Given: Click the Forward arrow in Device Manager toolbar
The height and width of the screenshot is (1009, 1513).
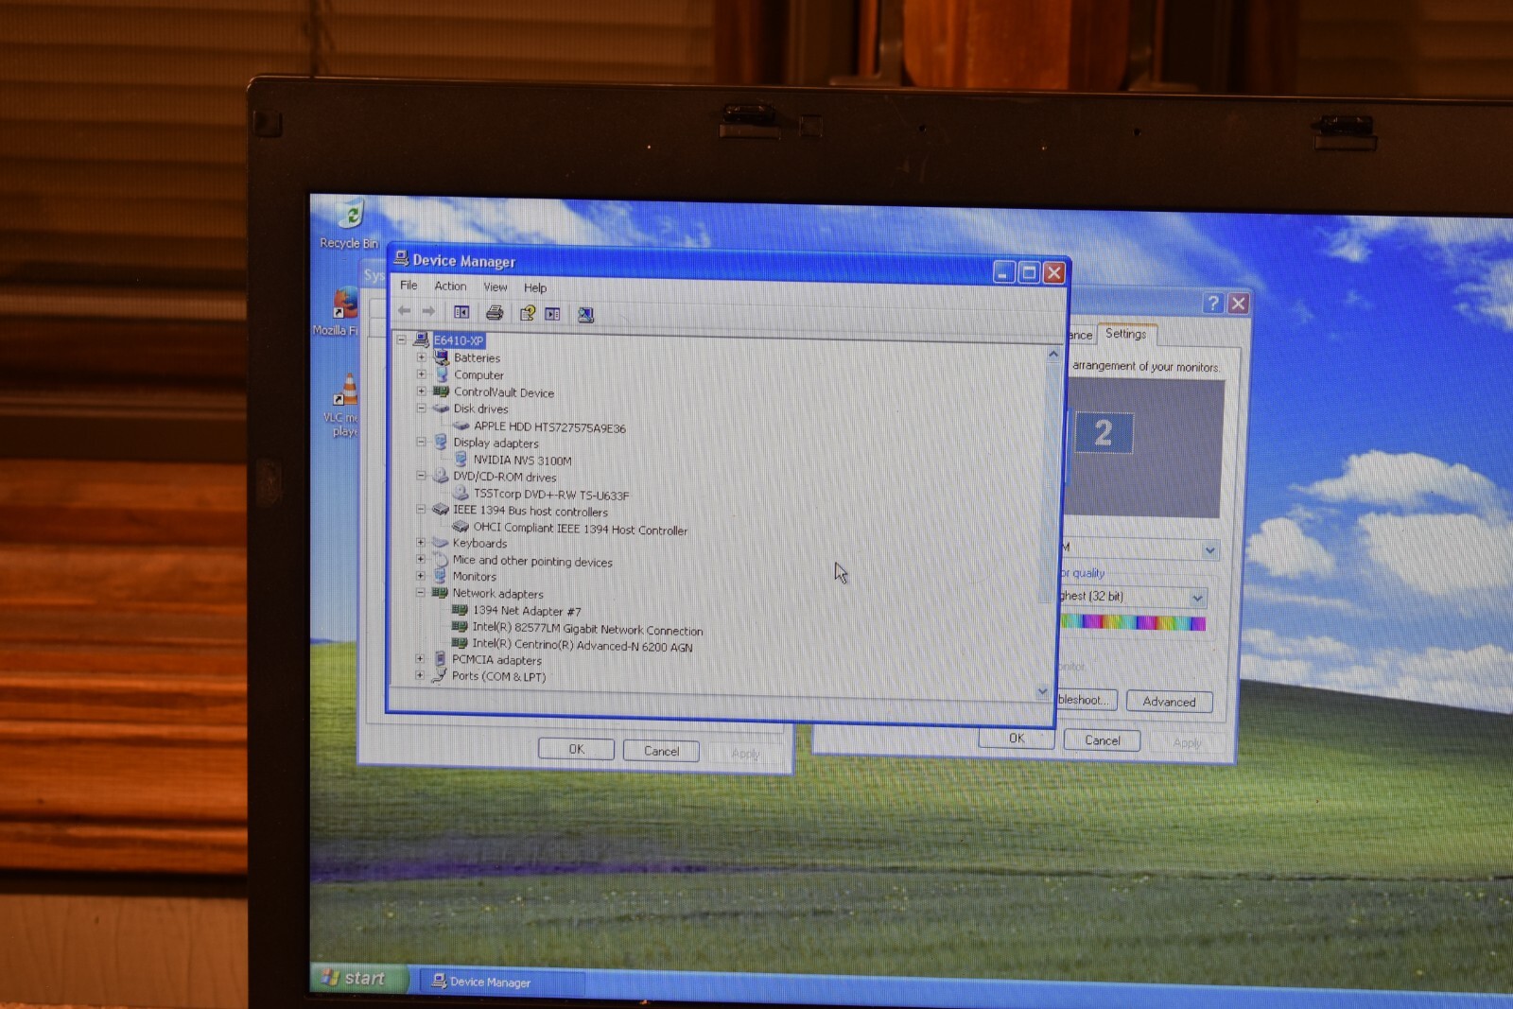Looking at the screenshot, I should coord(428,311).
